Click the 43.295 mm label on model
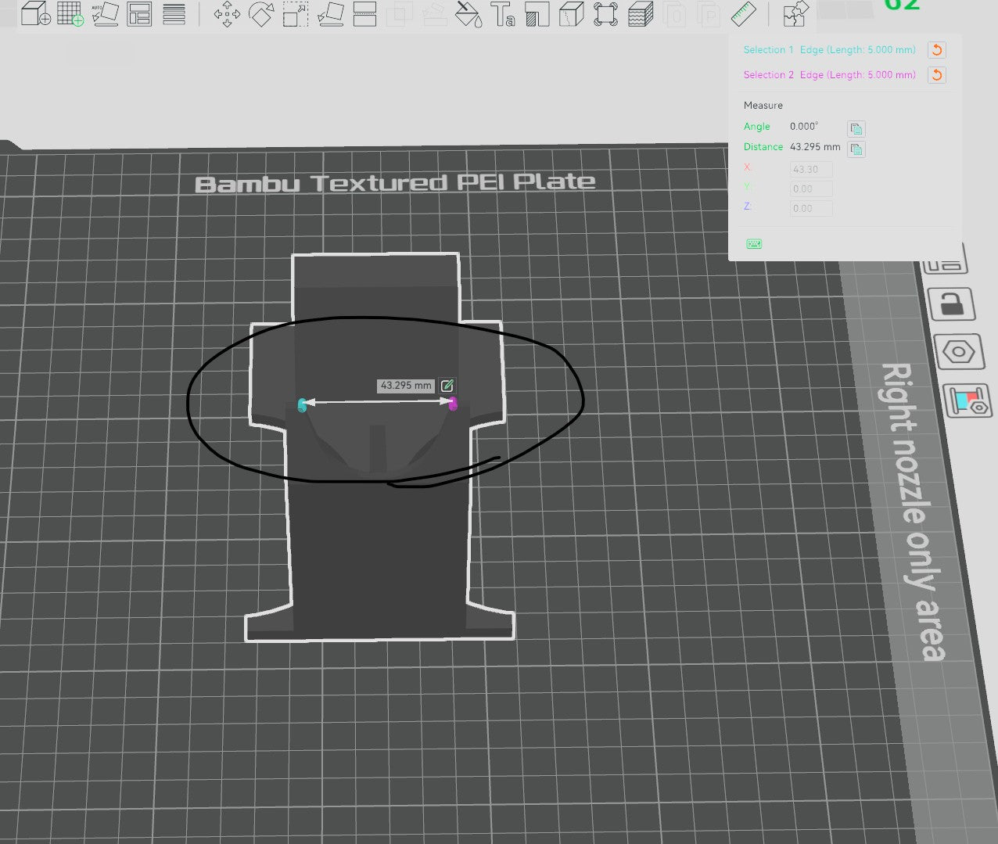The height and width of the screenshot is (844, 998). pos(406,386)
